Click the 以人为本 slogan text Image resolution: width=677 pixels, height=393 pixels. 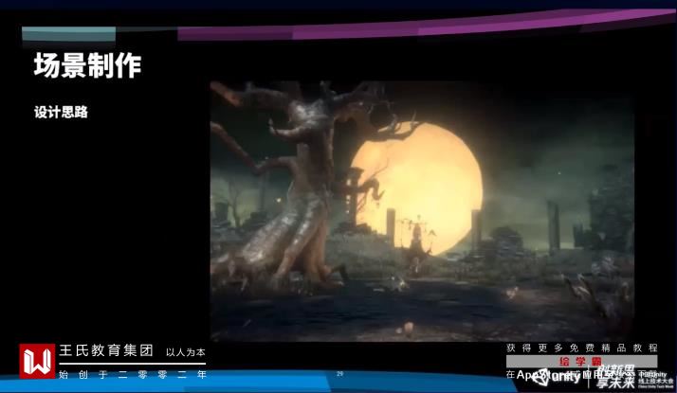coord(186,352)
